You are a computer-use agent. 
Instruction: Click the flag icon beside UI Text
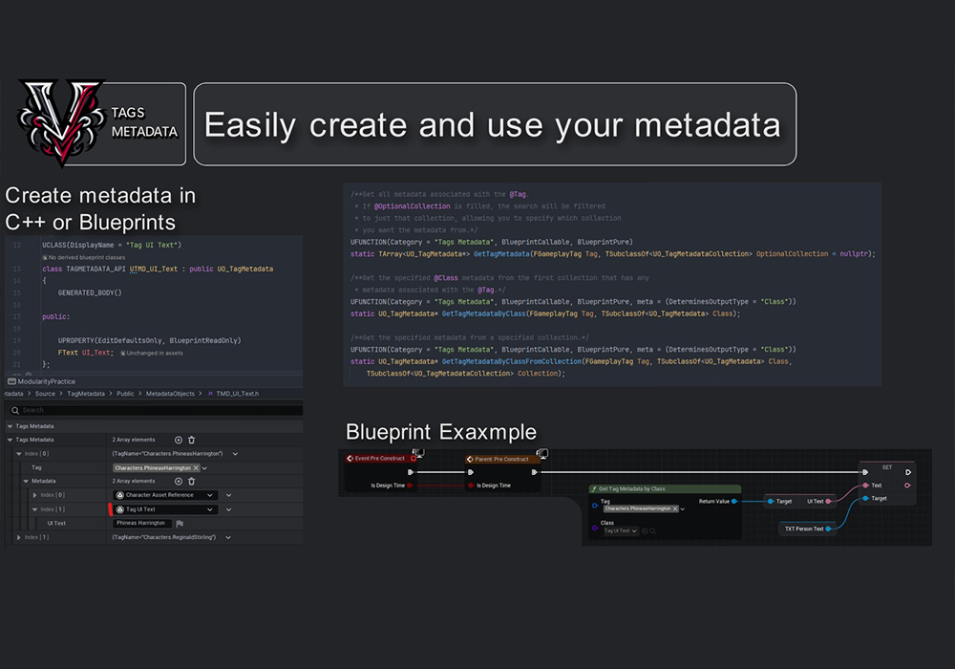click(x=180, y=523)
